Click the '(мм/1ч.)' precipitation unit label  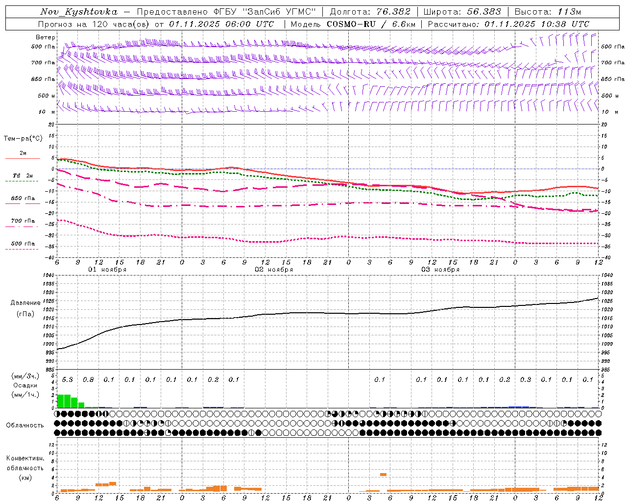(x=25, y=394)
